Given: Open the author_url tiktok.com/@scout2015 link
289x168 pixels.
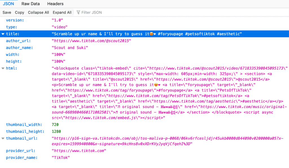Looking at the screenshot, I should click(91, 41).
